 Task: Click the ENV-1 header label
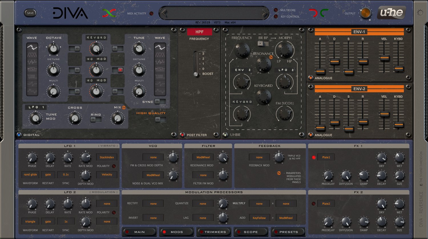tap(359, 32)
